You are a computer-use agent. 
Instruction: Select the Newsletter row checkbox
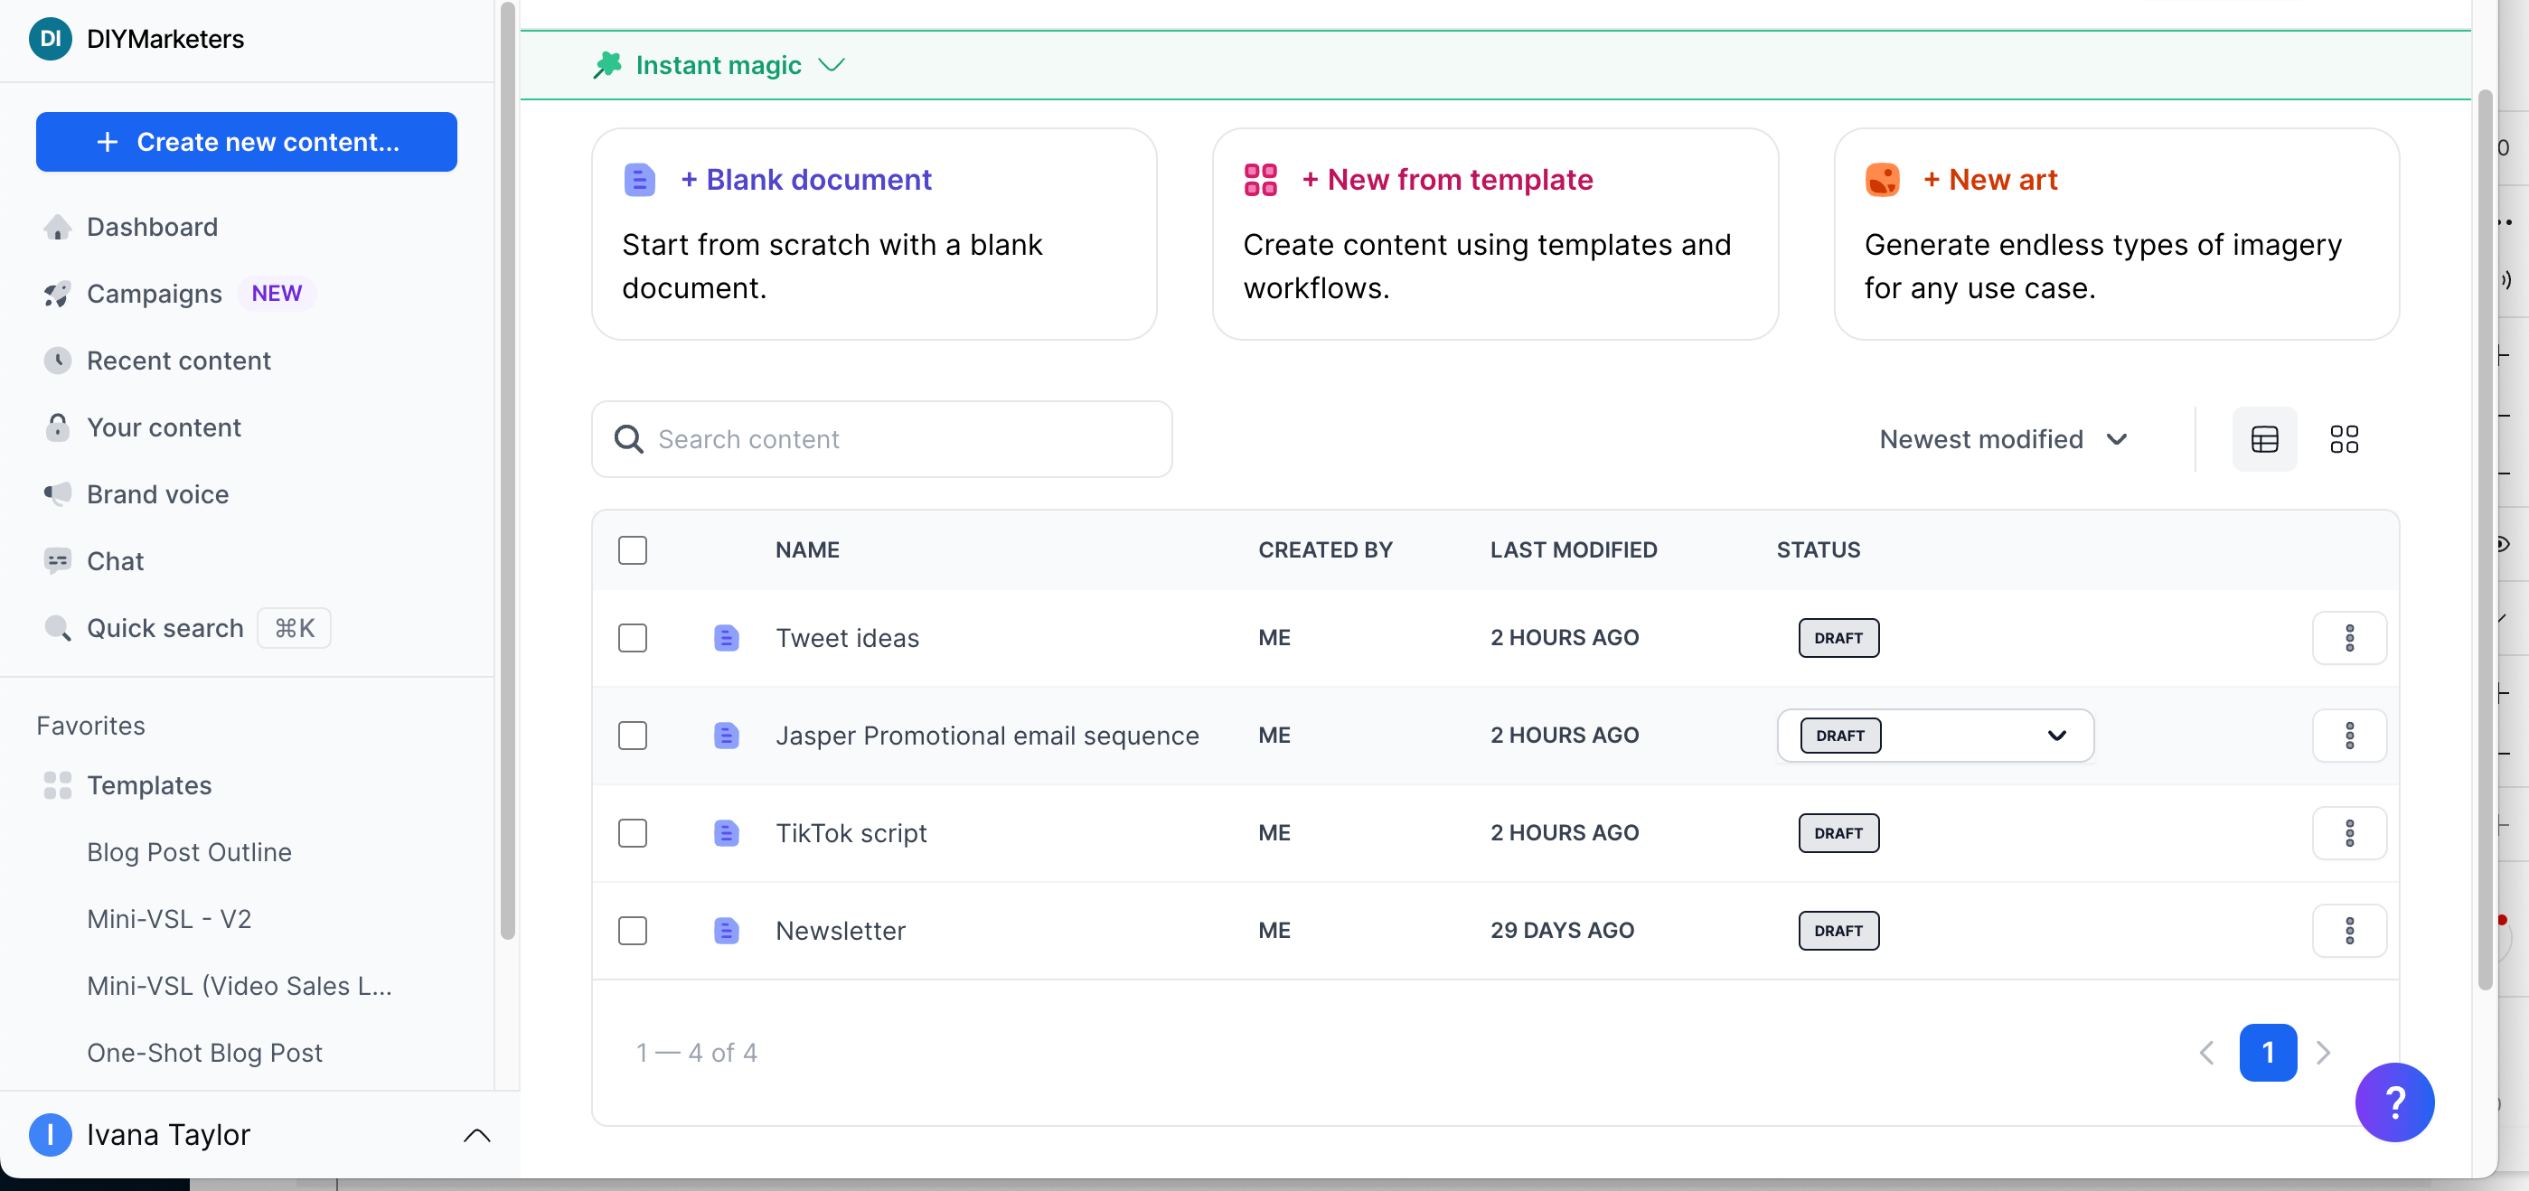633,931
